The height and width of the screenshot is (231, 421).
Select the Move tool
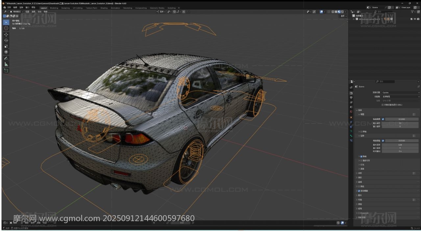pyautogui.click(x=6, y=35)
